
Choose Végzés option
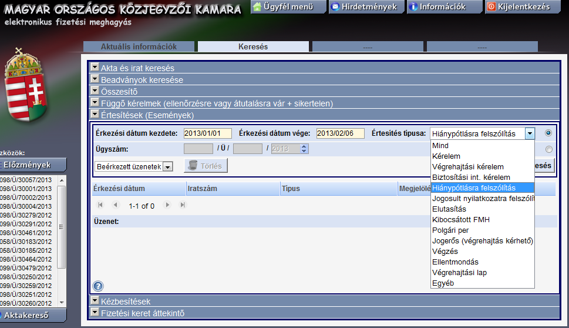click(x=482, y=251)
